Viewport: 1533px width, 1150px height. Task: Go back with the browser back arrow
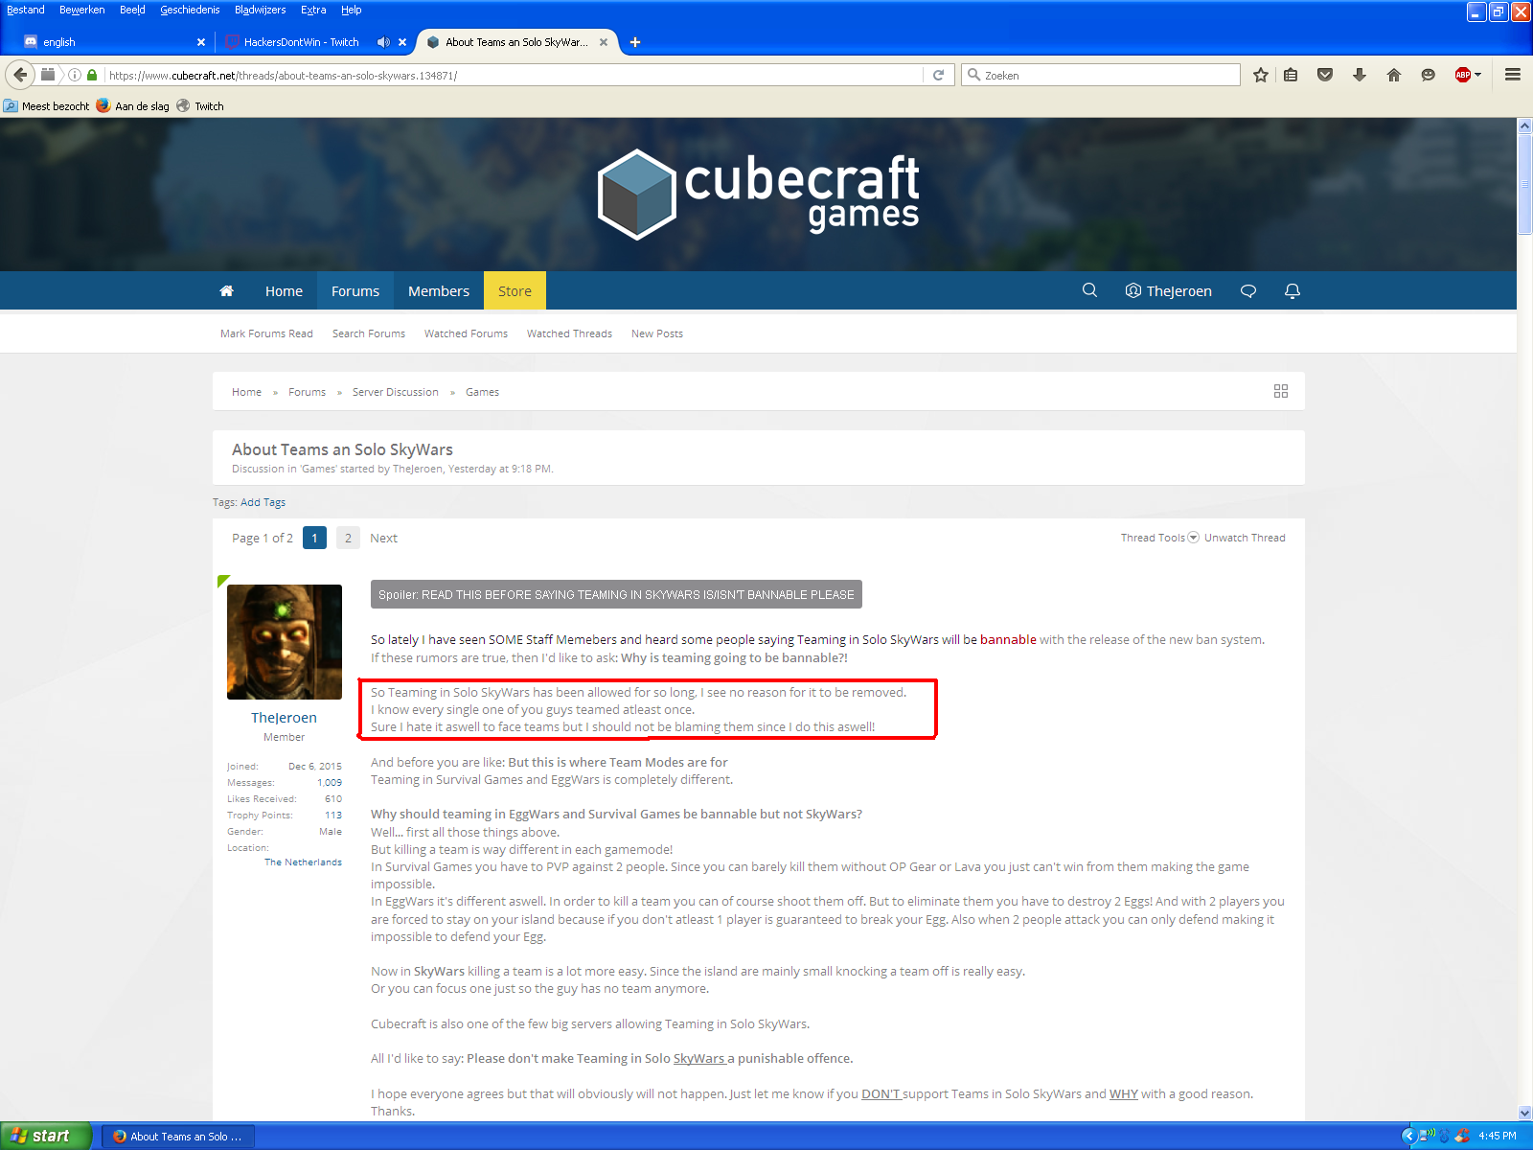20,75
